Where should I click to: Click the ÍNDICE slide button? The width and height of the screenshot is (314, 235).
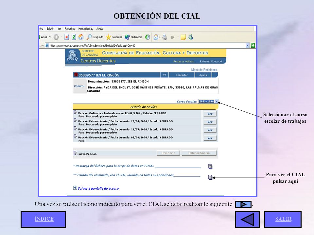click(x=43, y=219)
